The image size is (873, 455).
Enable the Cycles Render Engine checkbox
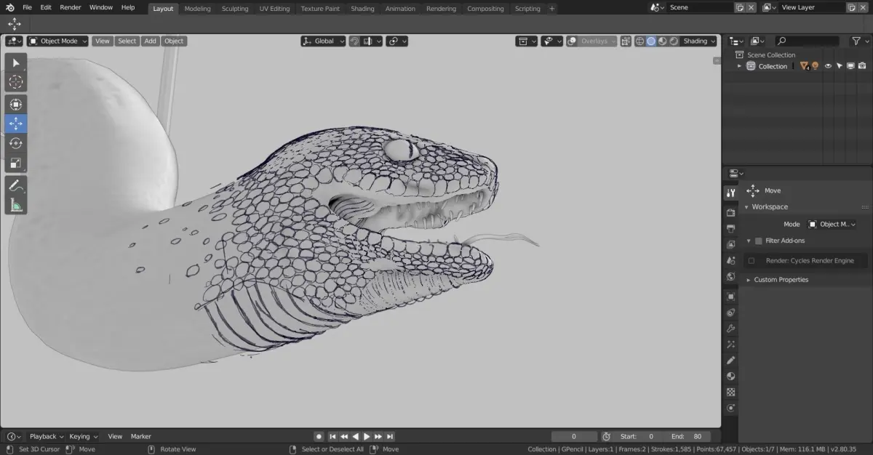(752, 261)
